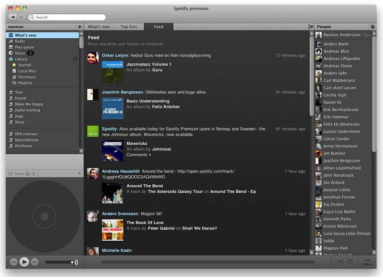Open Oskar Leijon's profile link
This screenshot has width=383, height=277.
[115, 55]
